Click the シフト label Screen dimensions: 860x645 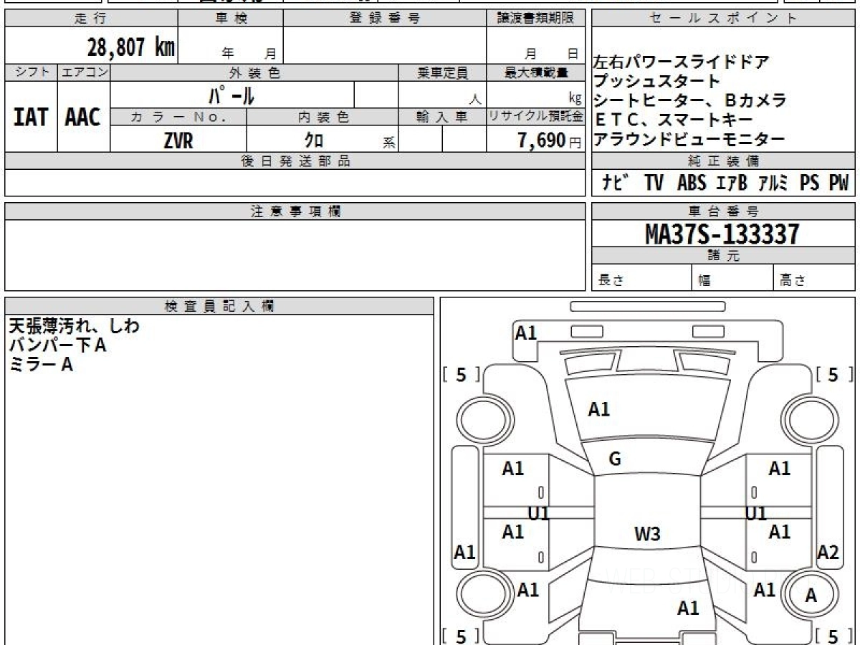(32, 72)
